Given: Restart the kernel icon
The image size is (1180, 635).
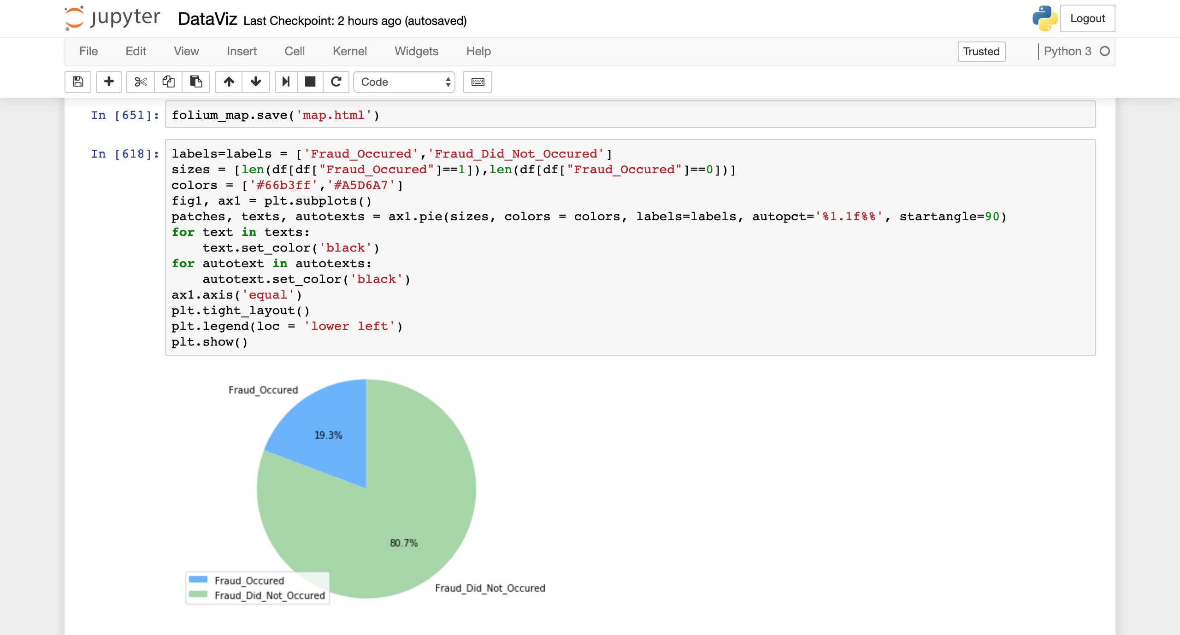Looking at the screenshot, I should tap(336, 82).
